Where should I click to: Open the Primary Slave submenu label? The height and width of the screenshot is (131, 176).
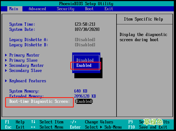click(23, 60)
